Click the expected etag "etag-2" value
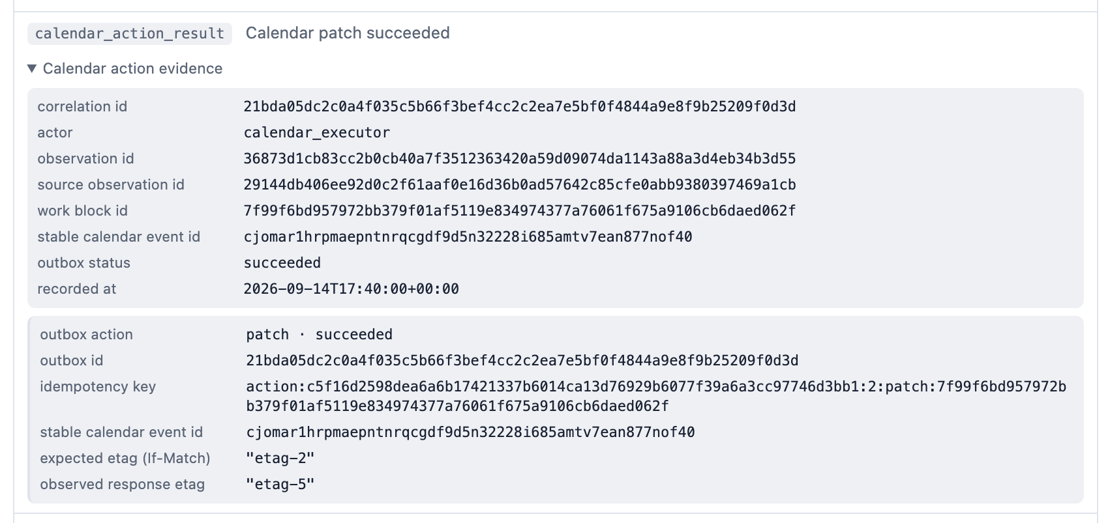1110x523 pixels. [x=280, y=459]
